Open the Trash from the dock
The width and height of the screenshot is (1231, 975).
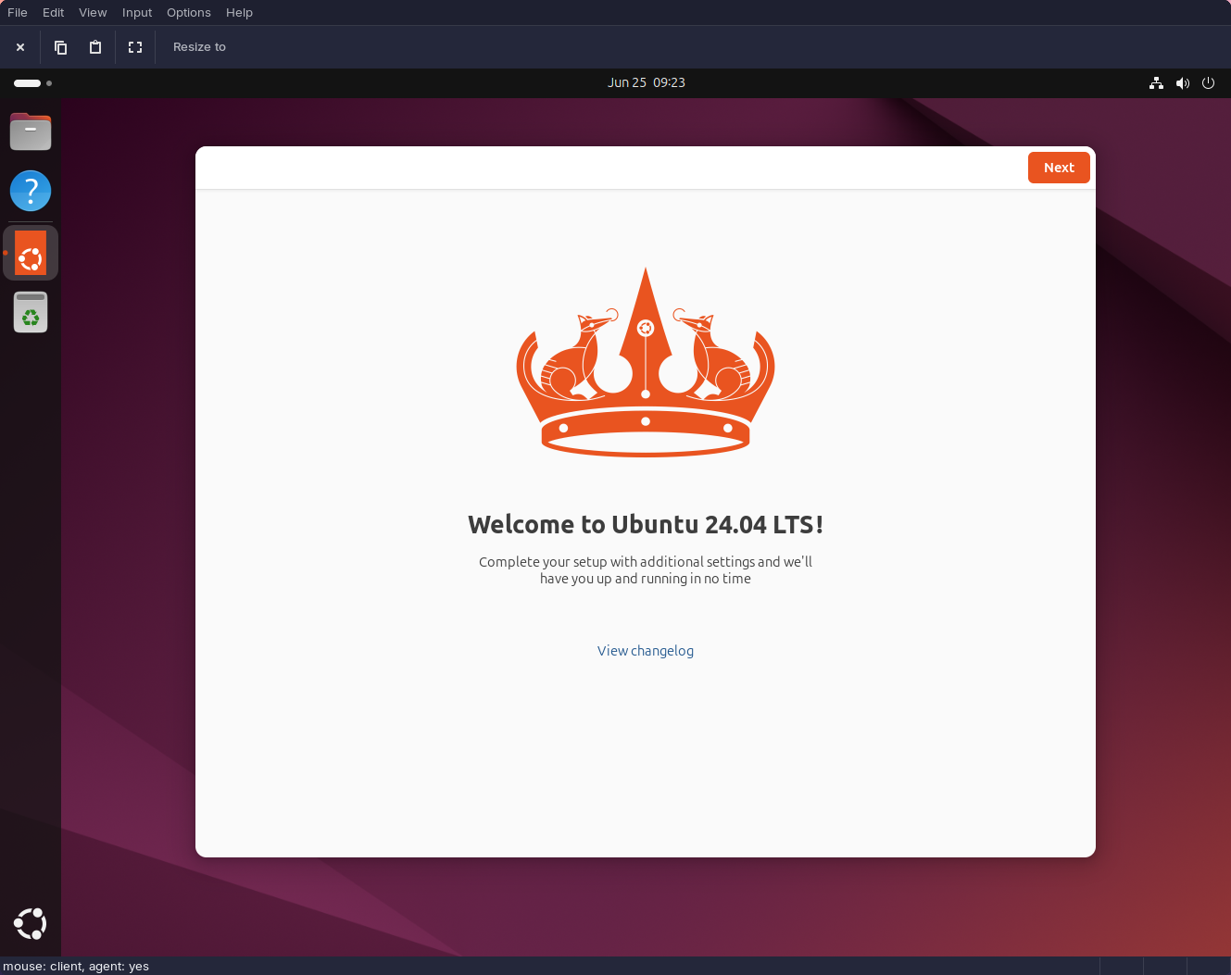(31, 313)
